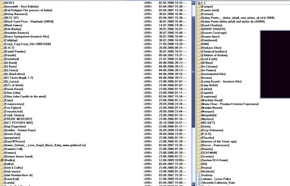Click the parent directory [..] up-arrow icon

(198, 3)
